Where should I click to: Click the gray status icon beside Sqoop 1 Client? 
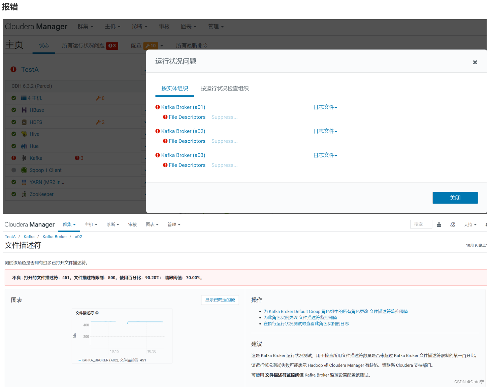click(x=14, y=170)
